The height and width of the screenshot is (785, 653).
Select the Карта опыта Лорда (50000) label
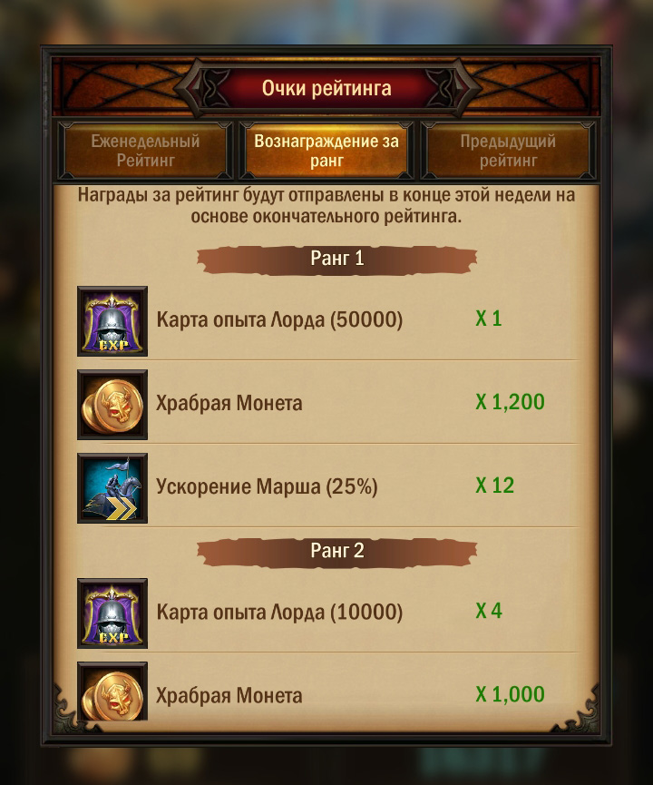pos(279,320)
